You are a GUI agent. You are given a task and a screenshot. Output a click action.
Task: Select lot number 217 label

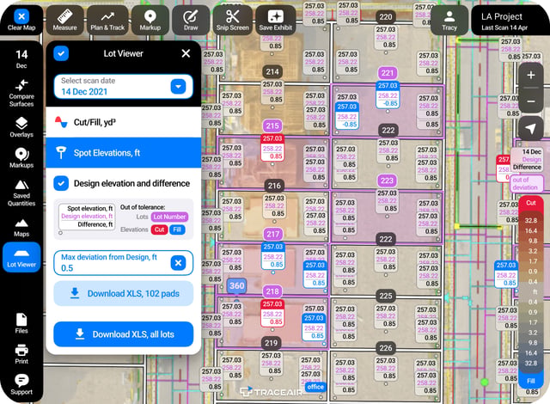[x=272, y=234]
